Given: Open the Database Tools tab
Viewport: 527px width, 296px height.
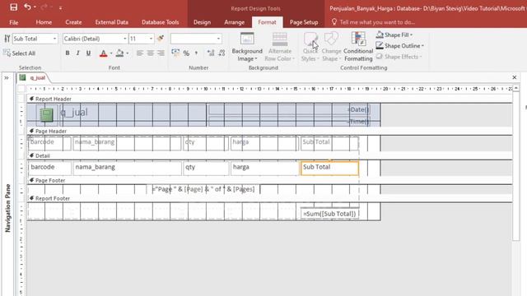Looking at the screenshot, I should 160,22.
